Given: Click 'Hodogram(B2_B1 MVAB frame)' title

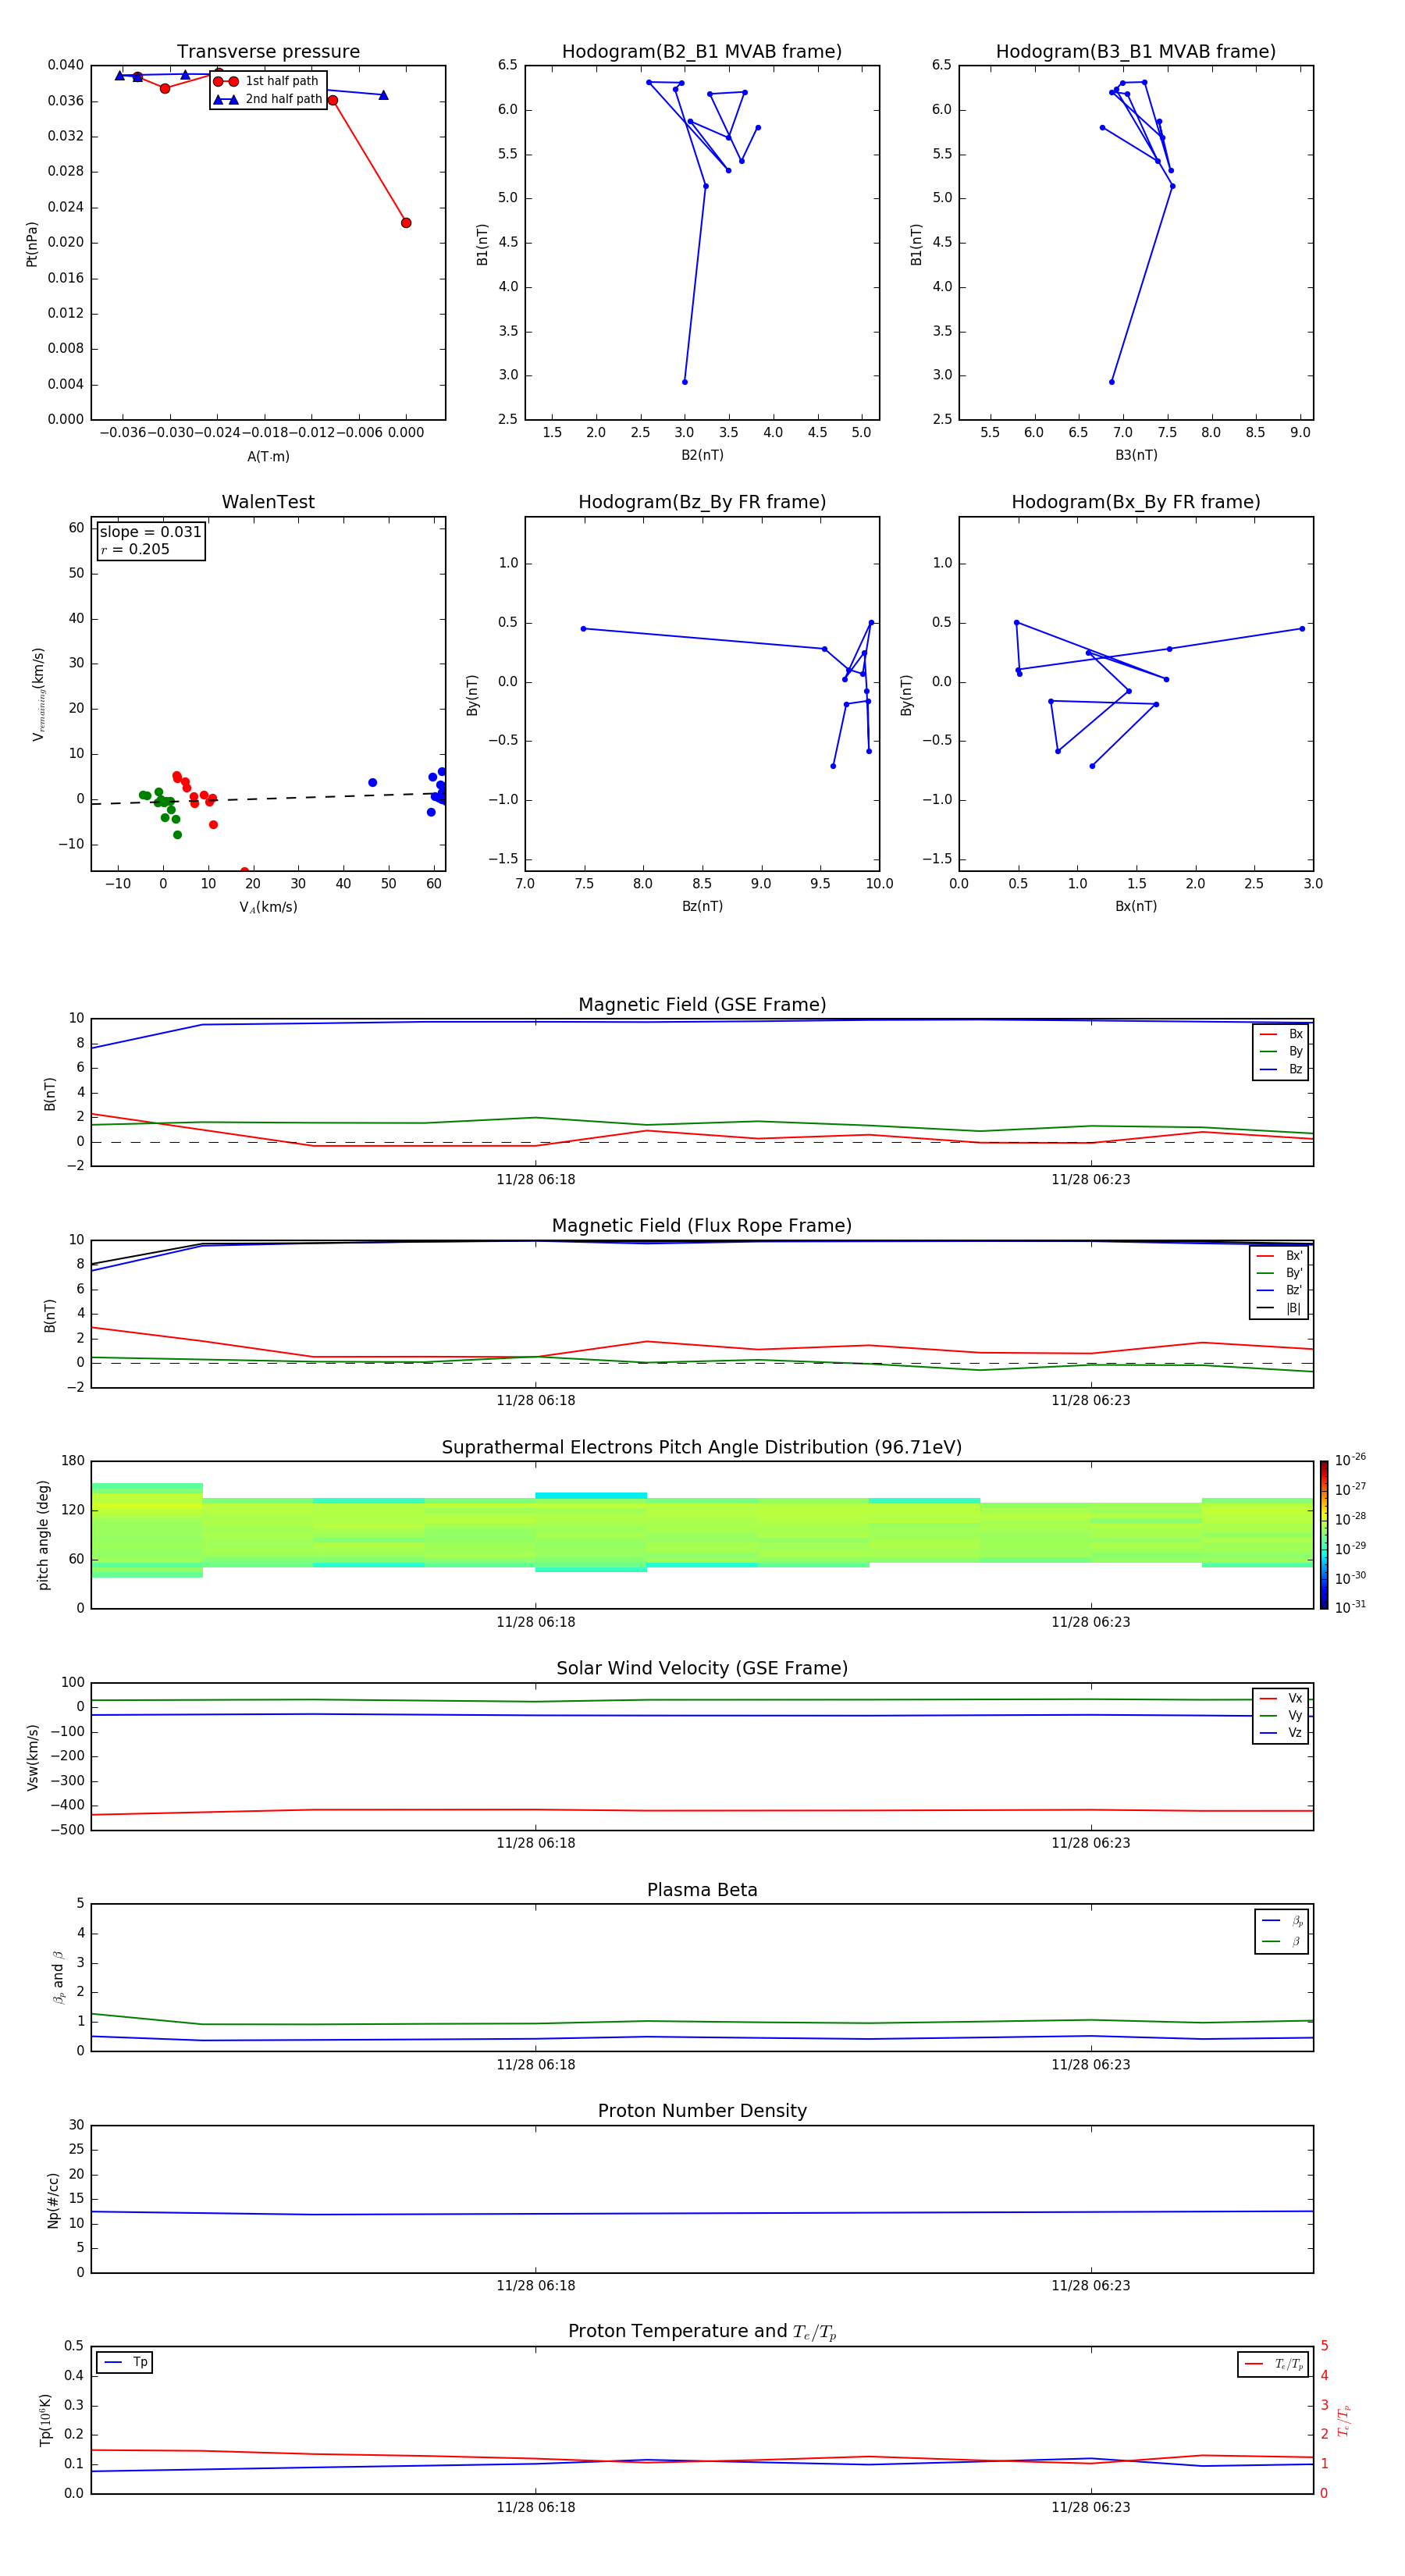Looking at the screenshot, I should point(702,52).
